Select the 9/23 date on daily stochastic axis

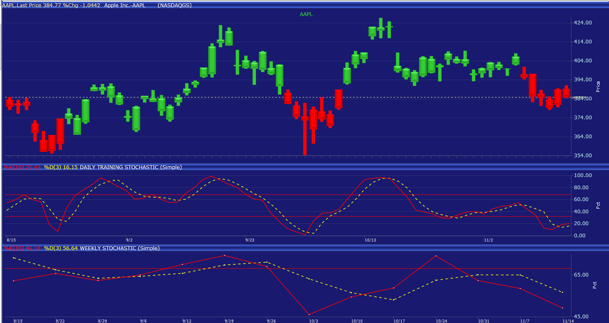click(250, 240)
